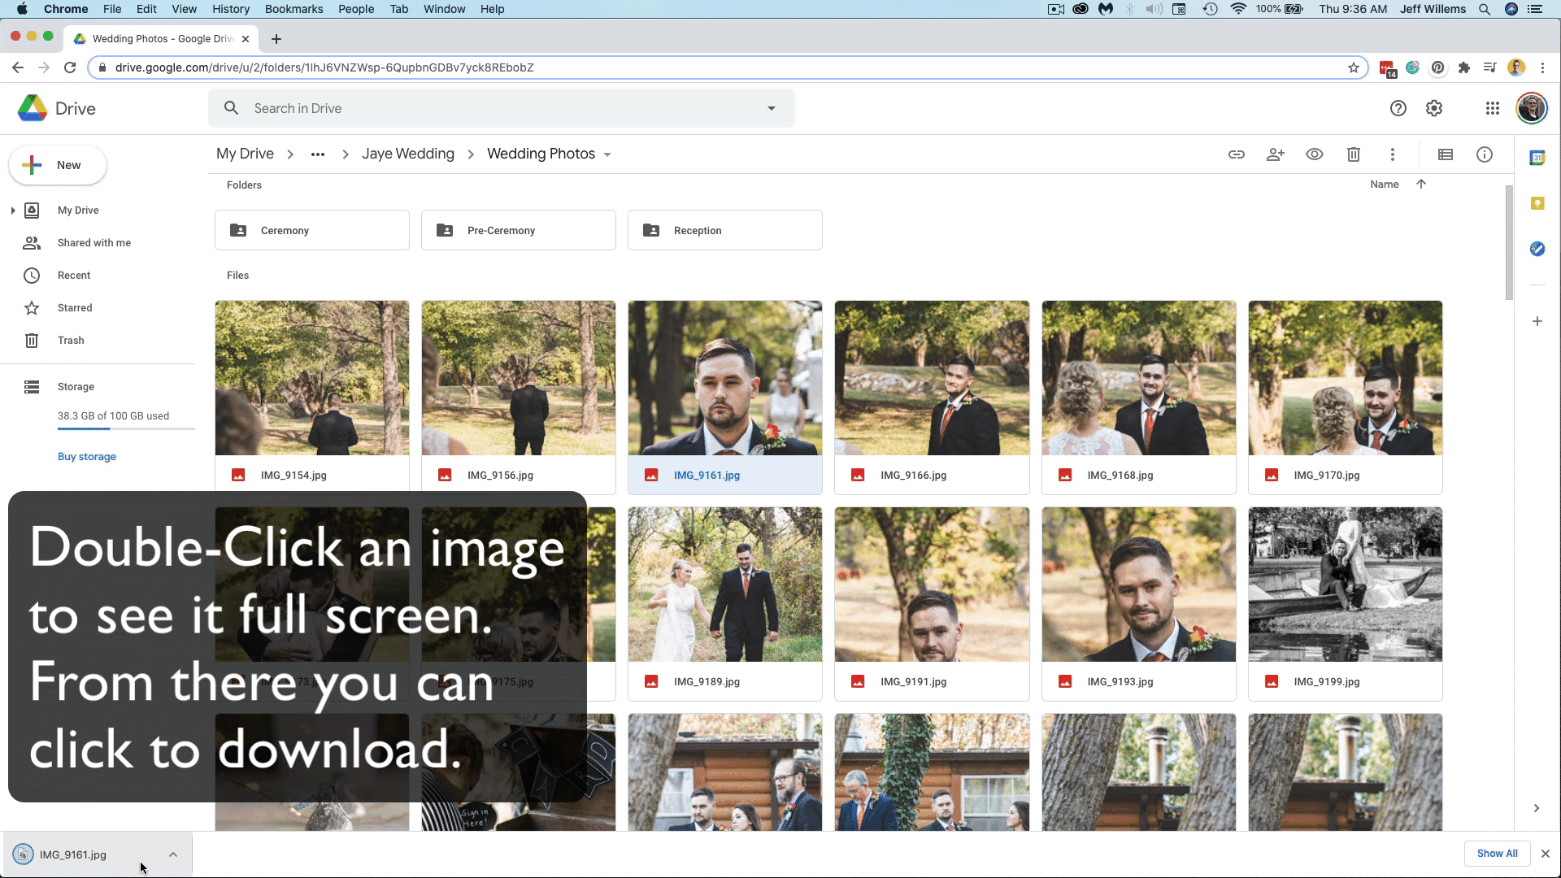The image size is (1561, 878).
Task: Click Show All downloads button
Action: coord(1497,854)
